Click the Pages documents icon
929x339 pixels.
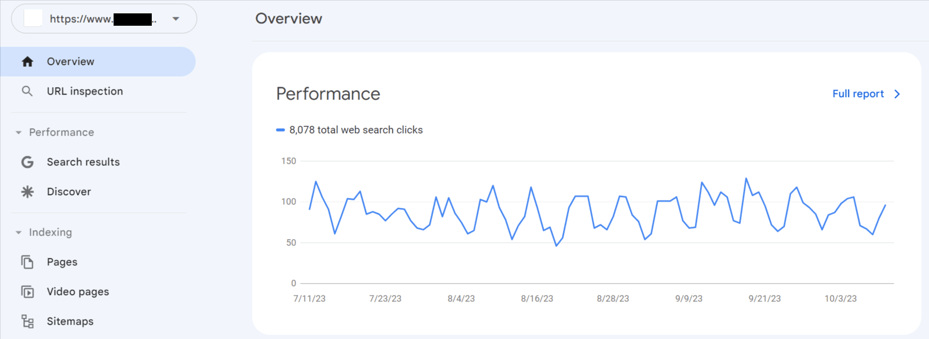pyautogui.click(x=27, y=262)
